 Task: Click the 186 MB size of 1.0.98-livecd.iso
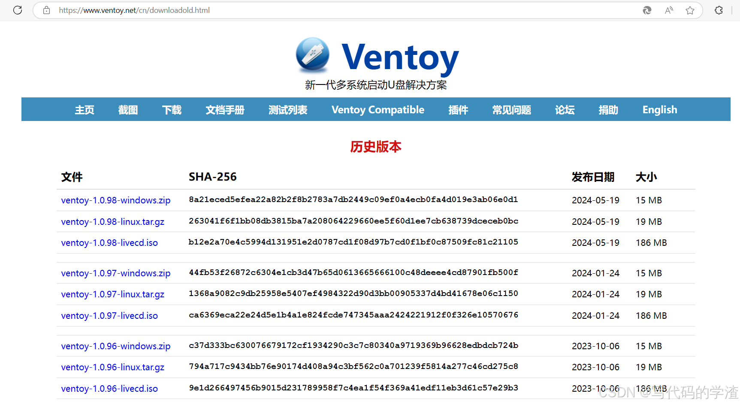651,243
